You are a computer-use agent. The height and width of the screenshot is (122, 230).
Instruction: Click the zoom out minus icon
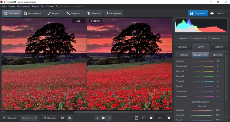click(151, 118)
